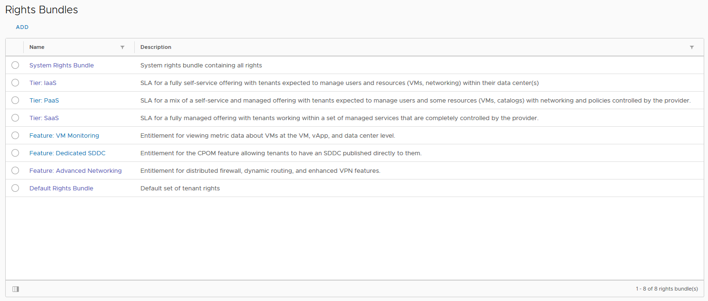The width and height of the screenshot is (708, 301).
Task: Open the System Rights Bundle link
Action: tap(62, 66)
